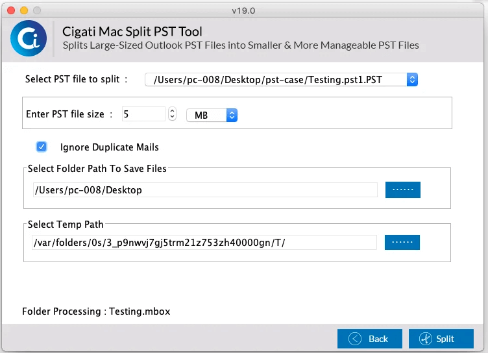Select the Testing.pst1.PST file path combo box
Image resolution: width=488 pixels, height=353 pixels.
(x=282, y=80)
